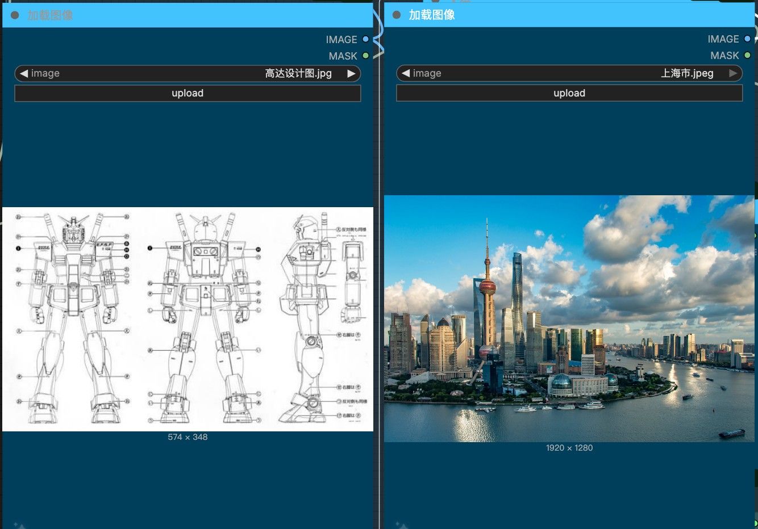This screenshot has height=529, width=758.
Task: Click the IMAGE label in the 高达设计图.jpg node
Action: pyautogui.click(x=341, y=40)
